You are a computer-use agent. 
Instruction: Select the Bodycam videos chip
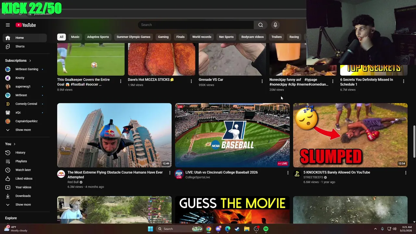pos(253,37)
